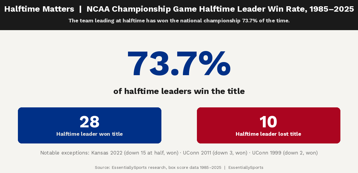Click the giant blue 73.7% figure
Image resolution: width=358 pixels, height=173 pixels.
coord(179,64)
